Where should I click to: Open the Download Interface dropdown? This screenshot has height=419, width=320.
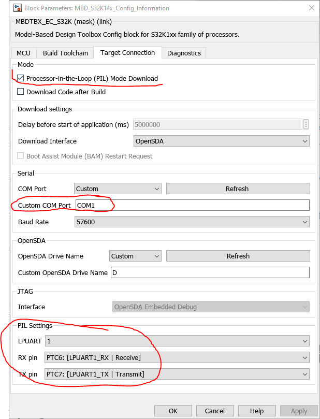[221, 141]
